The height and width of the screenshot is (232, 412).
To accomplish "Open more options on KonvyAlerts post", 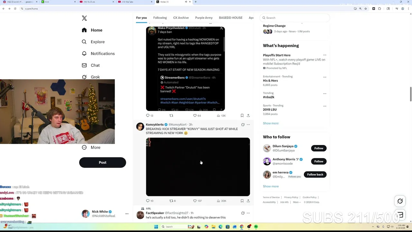I will 248,125.
